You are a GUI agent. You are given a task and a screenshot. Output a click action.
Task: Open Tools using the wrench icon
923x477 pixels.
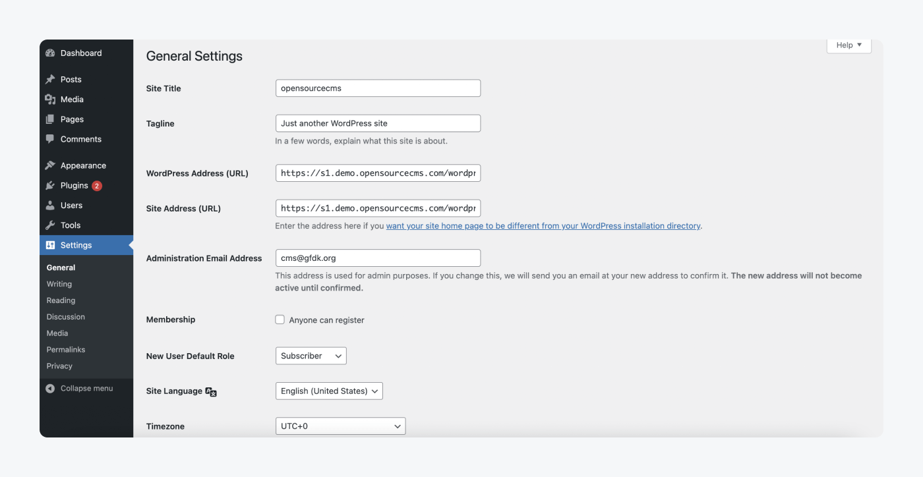[x=51, y=225]
